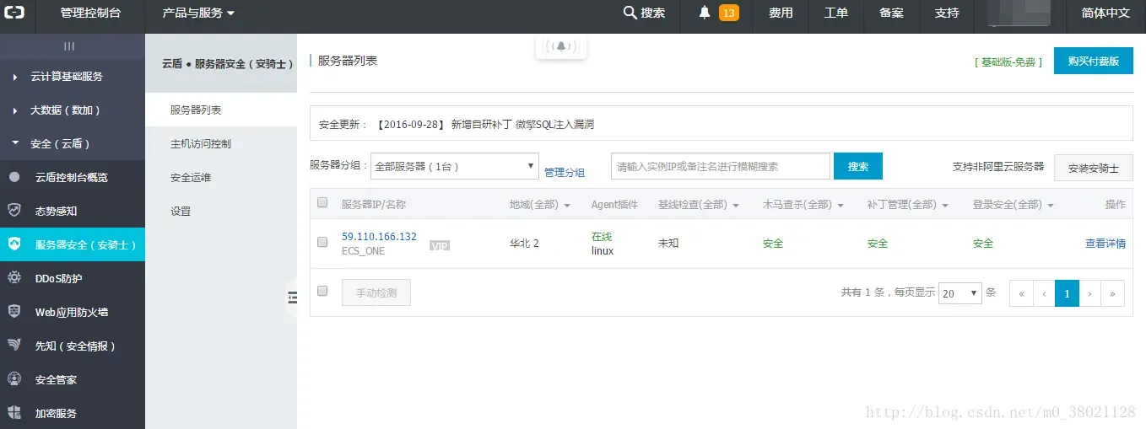Open the 登录安全(全部) column filter
This screenshot has width=1146, height=429.
(x=1013, y=205)
